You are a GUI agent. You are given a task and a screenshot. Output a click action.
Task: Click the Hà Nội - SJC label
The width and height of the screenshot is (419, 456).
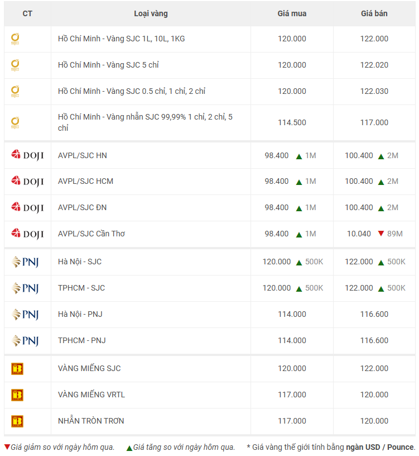(x=80, y=262)
